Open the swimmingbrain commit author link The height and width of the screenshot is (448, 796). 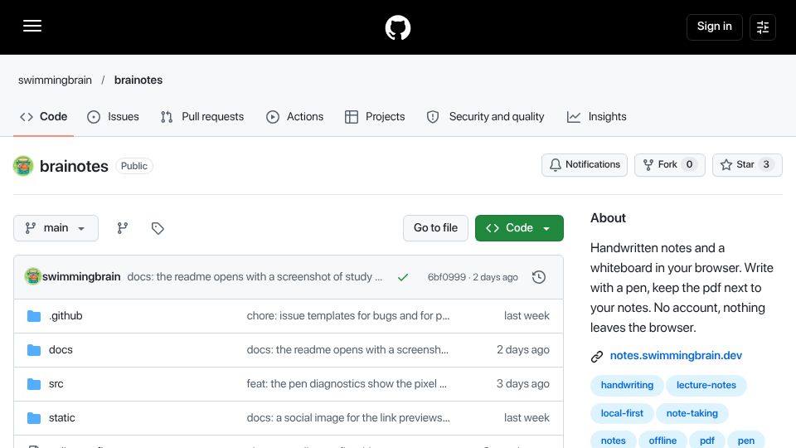[81, 277]
